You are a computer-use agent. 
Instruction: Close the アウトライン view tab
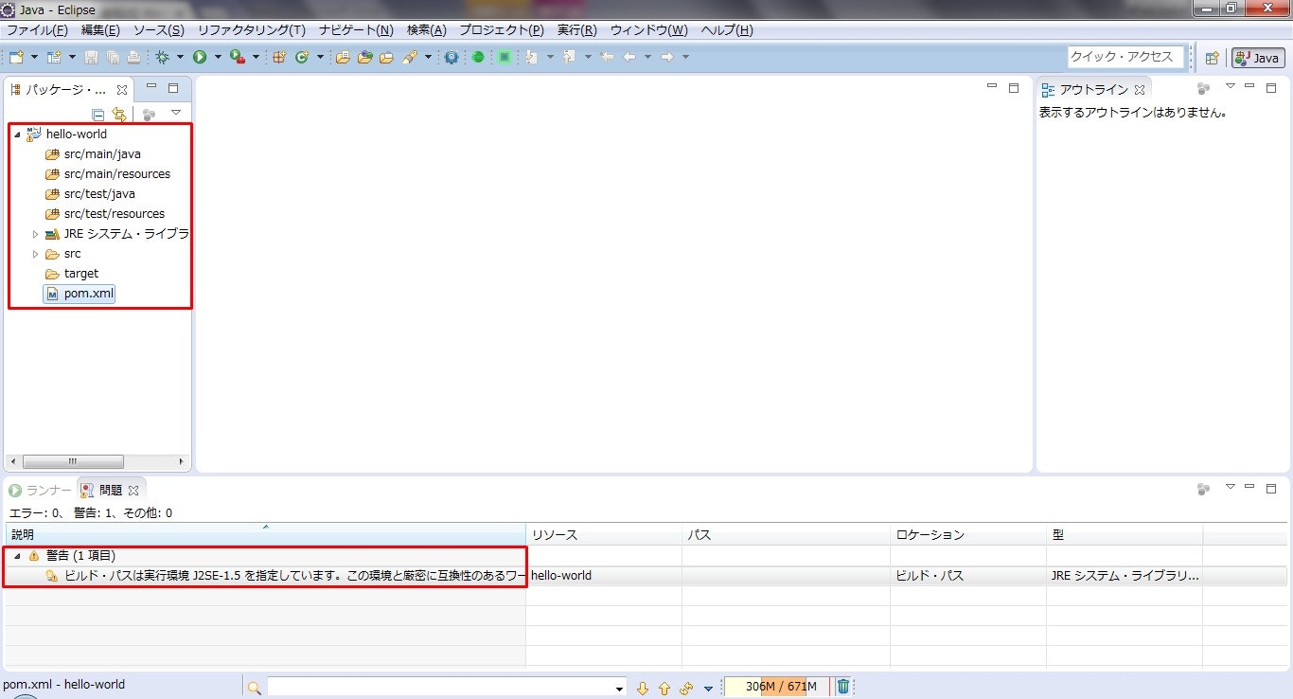coord(1140,90)
